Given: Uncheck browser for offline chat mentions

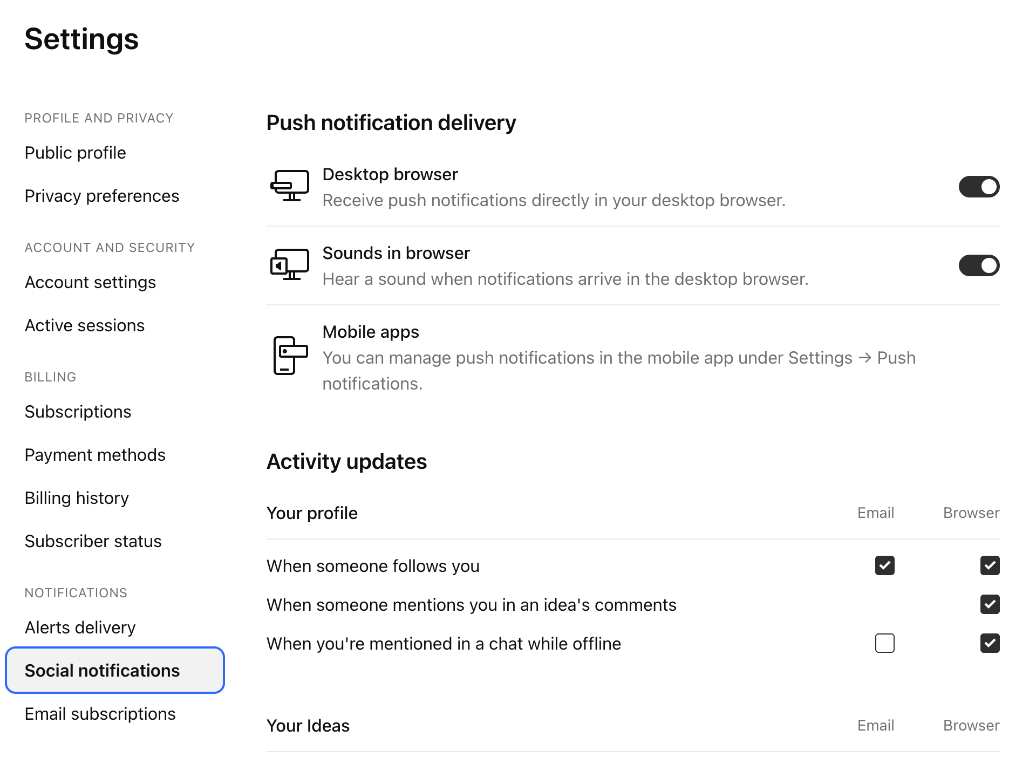Looking at the screenshot, I should pyautogui.click(x=990, y=644).
